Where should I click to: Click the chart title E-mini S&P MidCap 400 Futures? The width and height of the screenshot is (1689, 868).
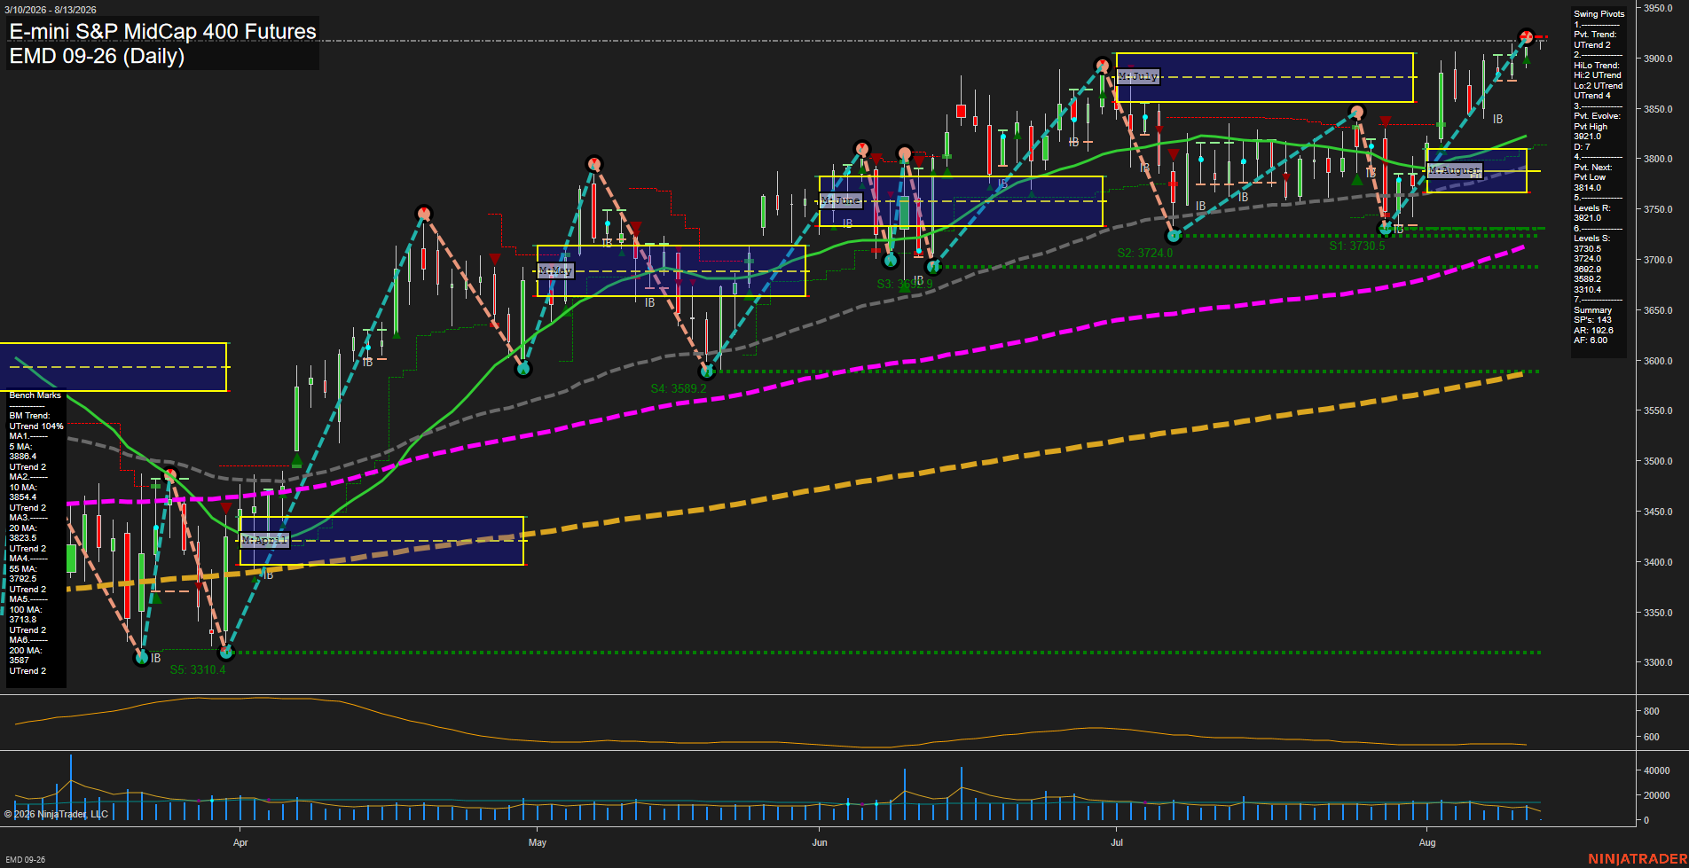pos(162,32)
